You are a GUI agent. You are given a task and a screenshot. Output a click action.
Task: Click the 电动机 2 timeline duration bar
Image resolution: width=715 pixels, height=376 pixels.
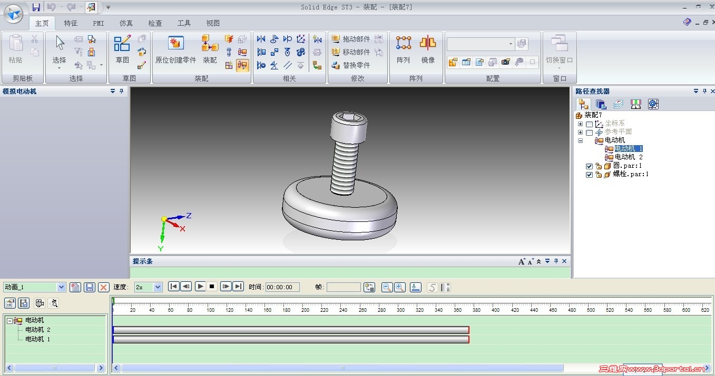coord(291,330)
